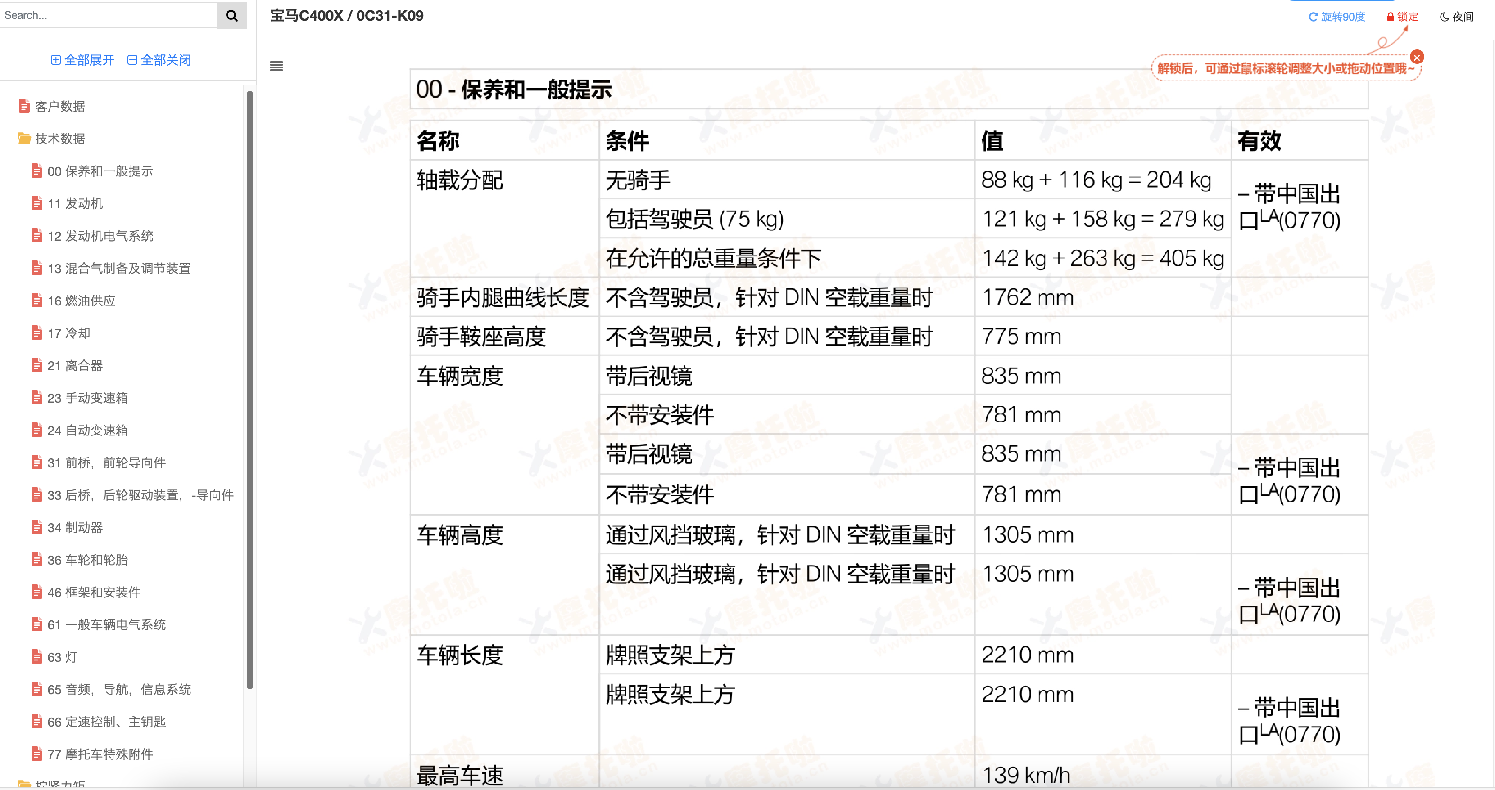The width and height of the screenshot is (1495, 790).
Task: Click document icon beside 11 发动机
Action: (x=36, y=204)
